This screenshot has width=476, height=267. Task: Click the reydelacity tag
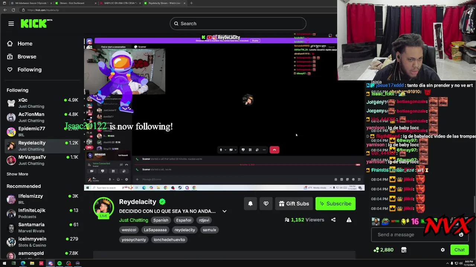(185, 230)
